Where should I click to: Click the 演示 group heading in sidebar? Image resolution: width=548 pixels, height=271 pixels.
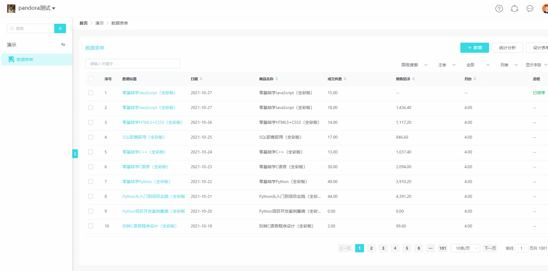(x=12, y=45)
